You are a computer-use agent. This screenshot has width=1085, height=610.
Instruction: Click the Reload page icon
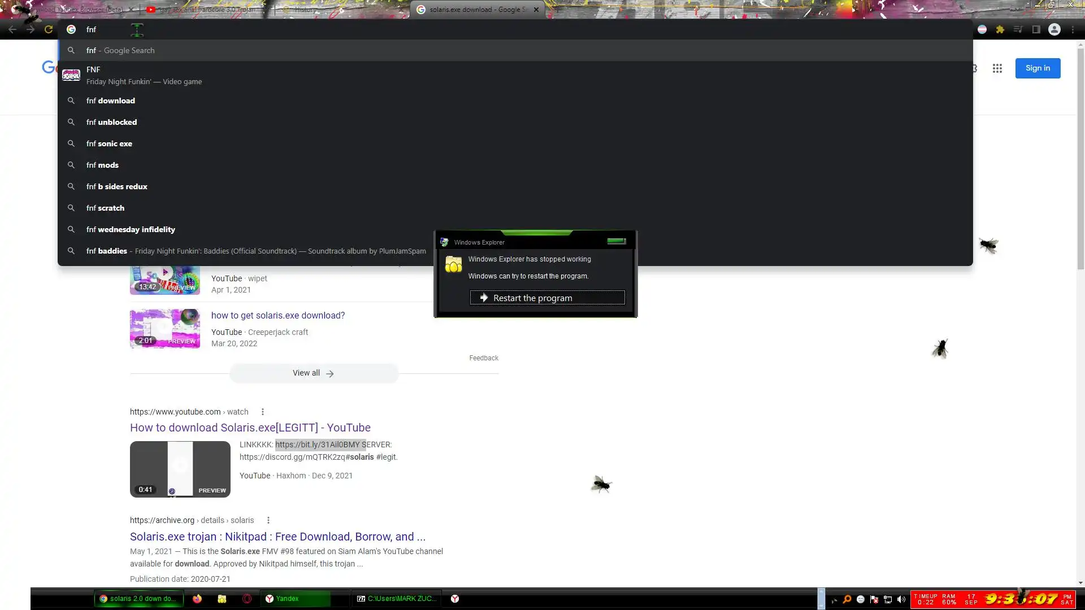49,29
